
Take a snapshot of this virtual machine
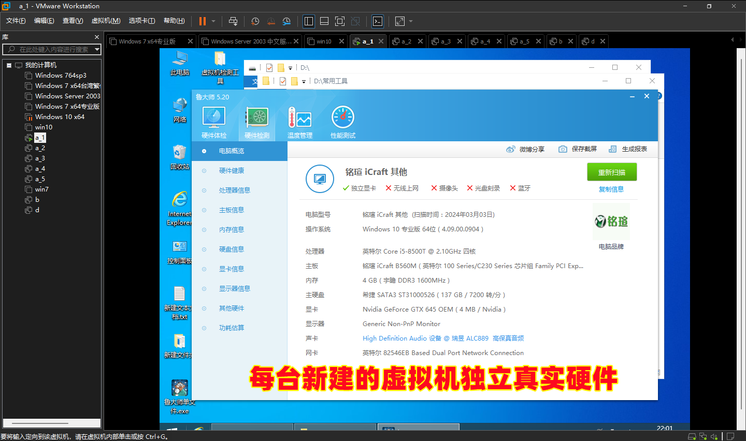(255, 21)
